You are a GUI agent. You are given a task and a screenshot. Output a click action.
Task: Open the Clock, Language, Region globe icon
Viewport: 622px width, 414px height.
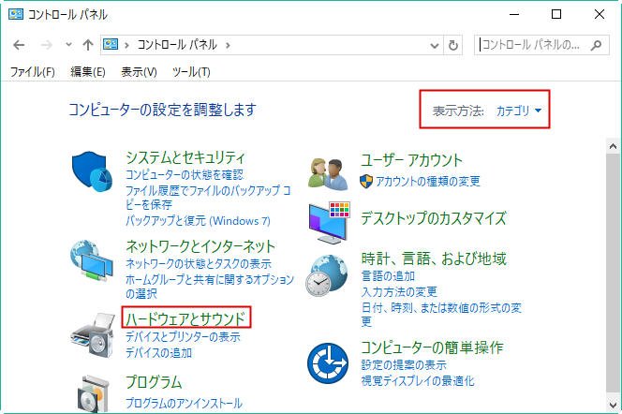pos(327,275)
